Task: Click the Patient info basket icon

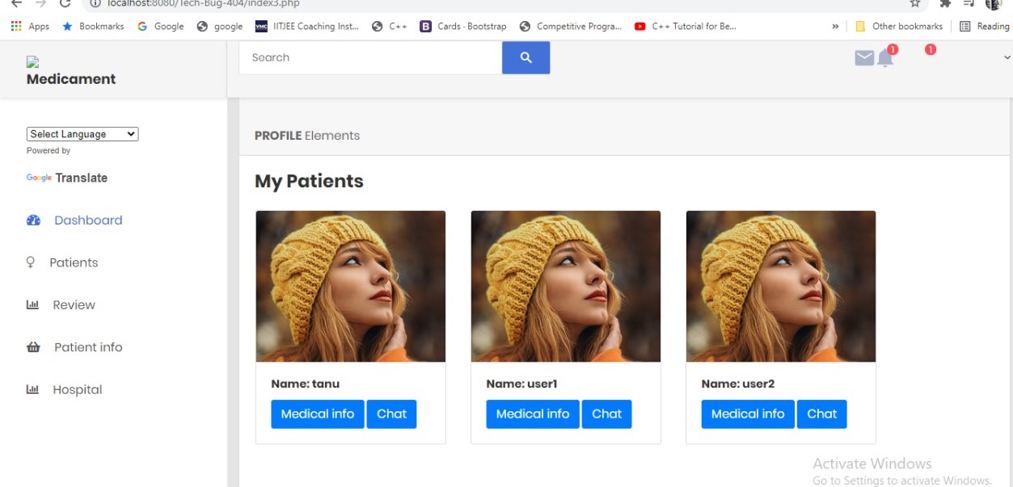Action: point(33,347)
